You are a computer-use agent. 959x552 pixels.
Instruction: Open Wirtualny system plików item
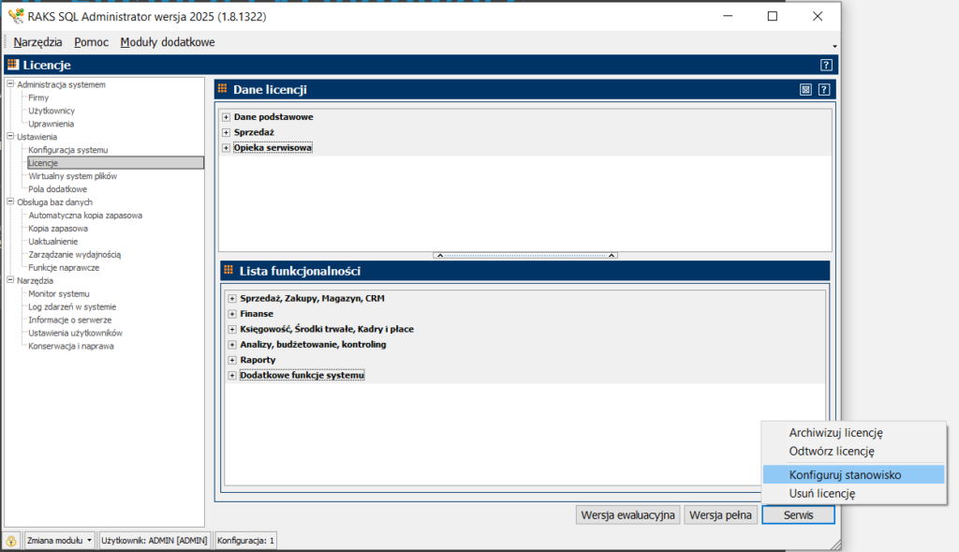point(73,176)
